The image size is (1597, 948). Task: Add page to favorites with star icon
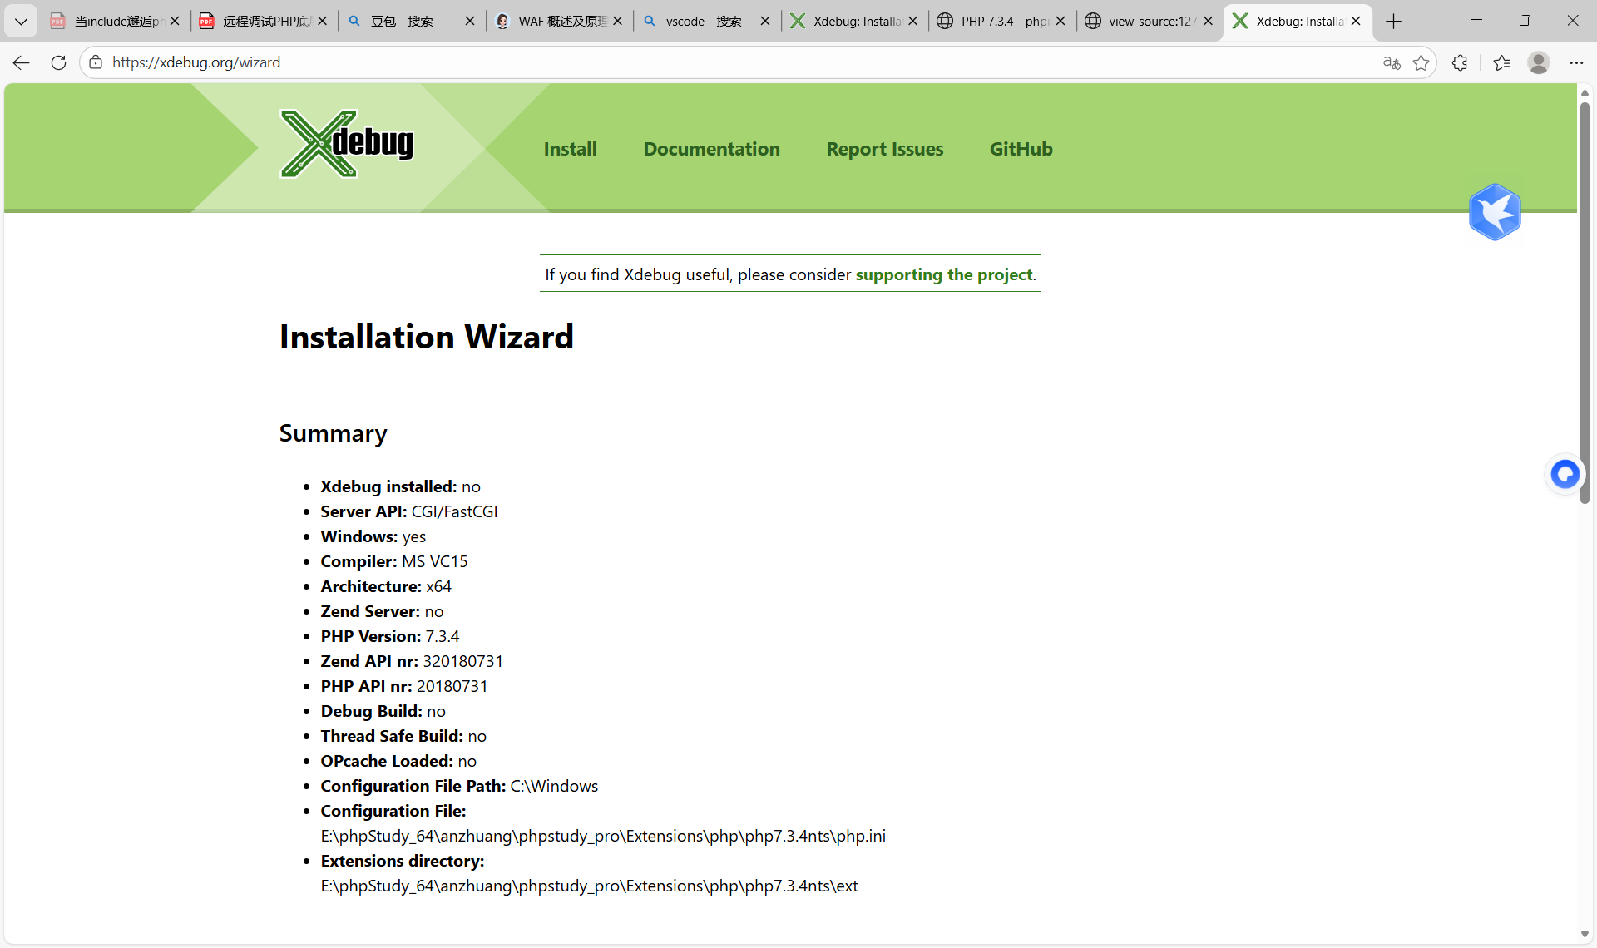(1421, 62)
